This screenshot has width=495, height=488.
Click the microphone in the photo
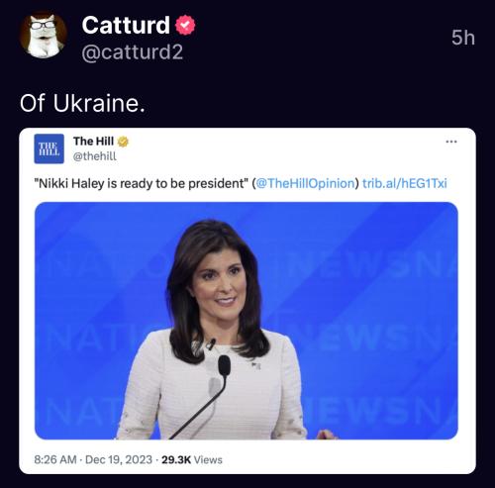(224, 365)
